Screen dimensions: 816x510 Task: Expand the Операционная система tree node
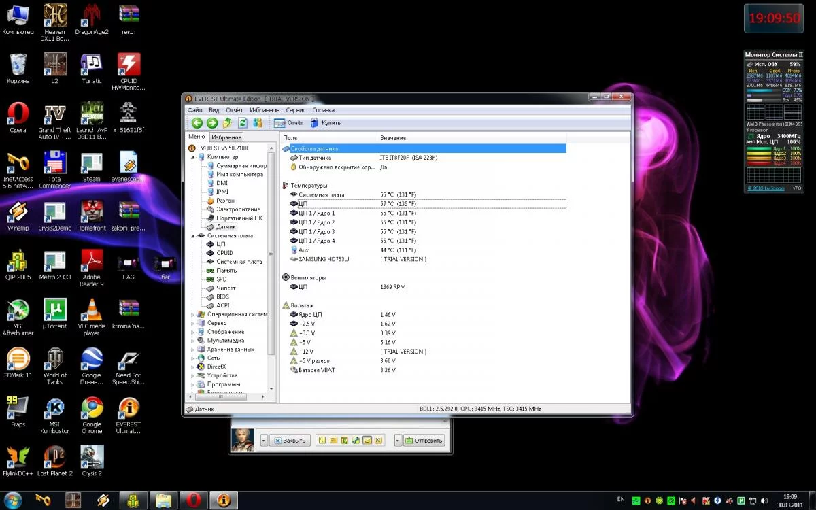coord(193,315)
